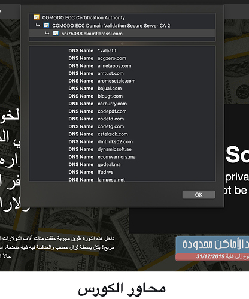Click the COMODO ECC Domain Validation certificate icon
249x299 pixels.
point(46,25)
